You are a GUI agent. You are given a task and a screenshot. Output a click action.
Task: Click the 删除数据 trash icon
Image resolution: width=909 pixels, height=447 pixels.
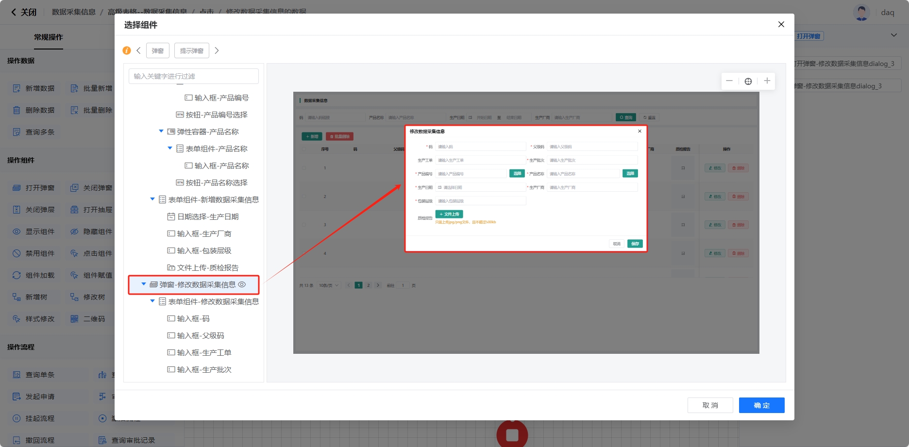(x=17, y=110)
